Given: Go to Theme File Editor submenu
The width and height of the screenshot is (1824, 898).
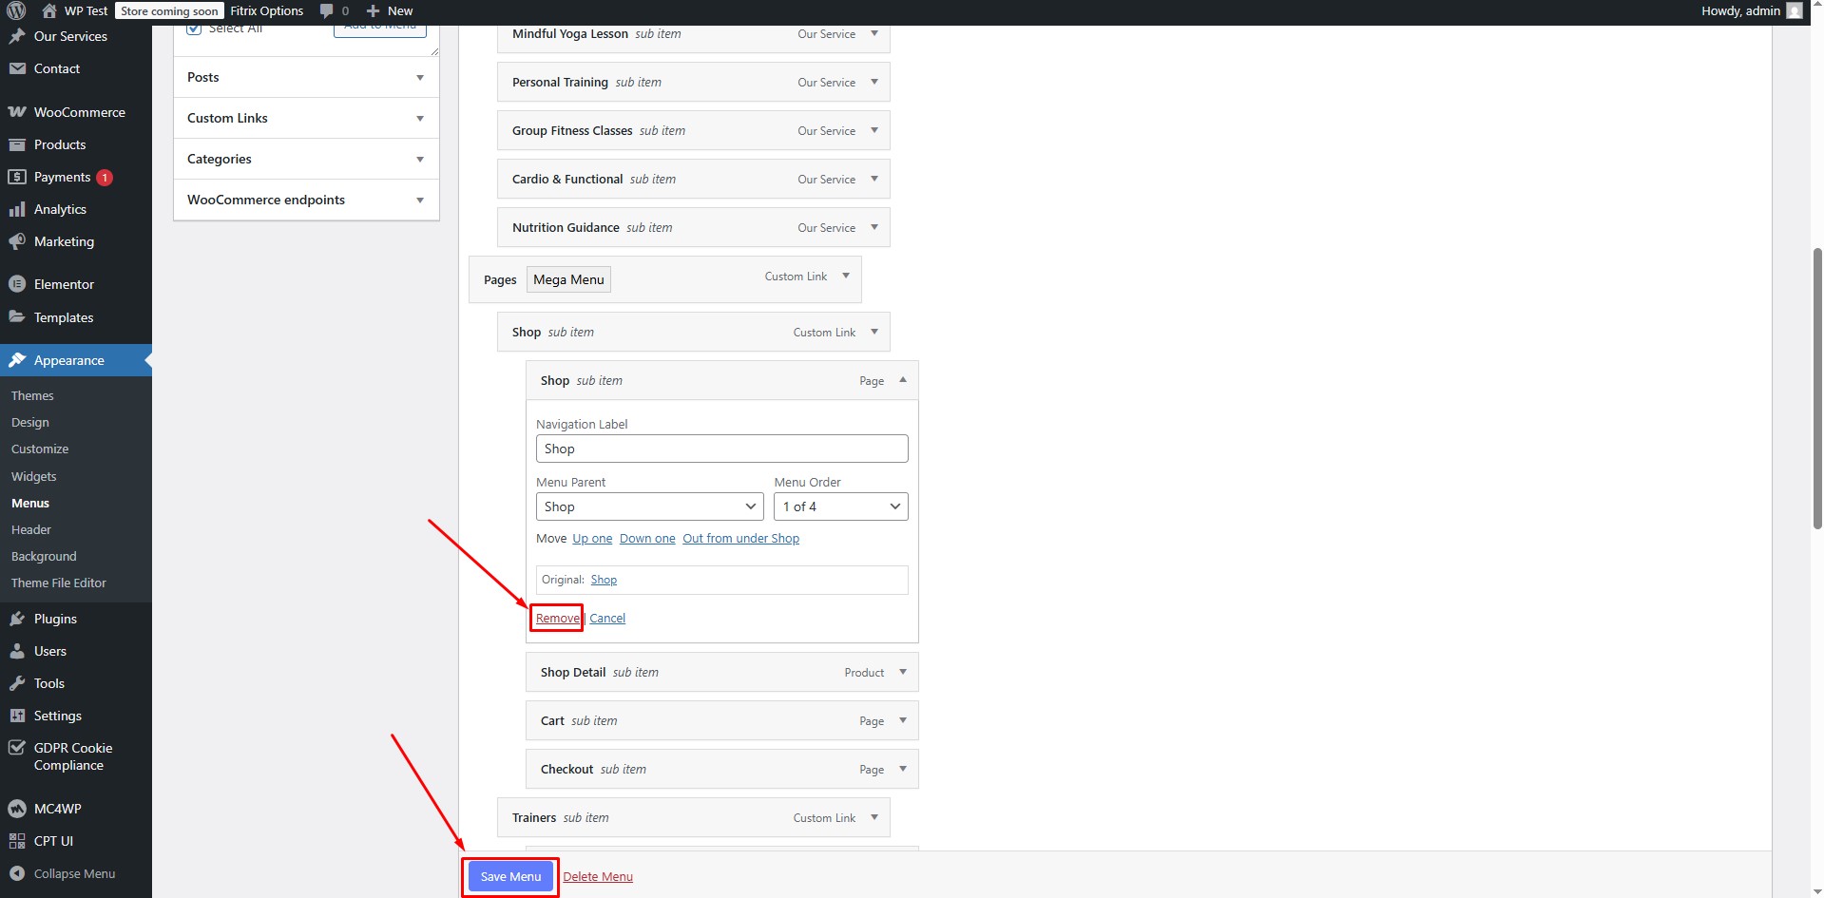Looking at the screenshot, I should point(59,583).
